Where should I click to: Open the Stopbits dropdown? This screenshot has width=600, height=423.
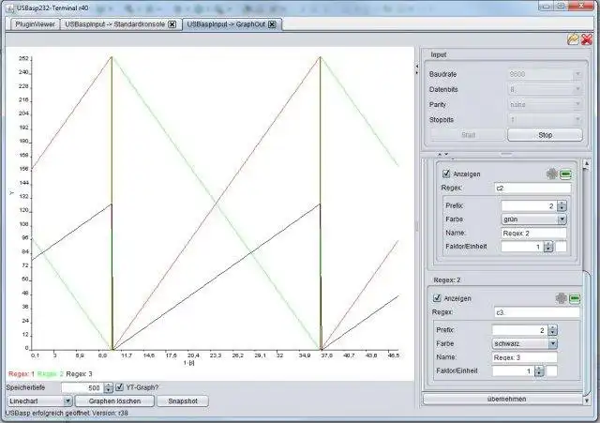pos(577,120)
